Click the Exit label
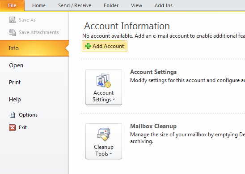The image size is (245, 174). tap(23, 127)
